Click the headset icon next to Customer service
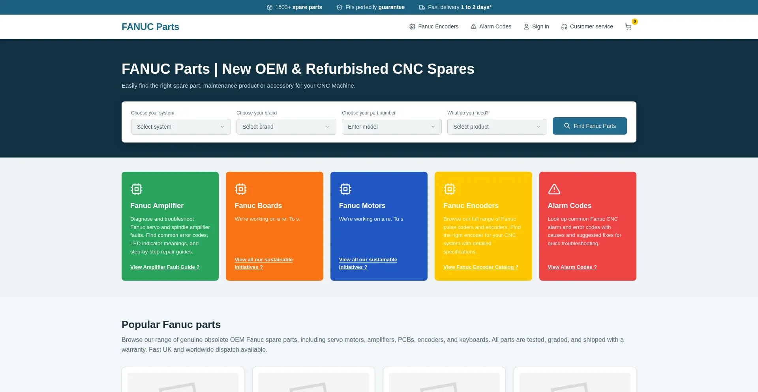 point(564,27)
